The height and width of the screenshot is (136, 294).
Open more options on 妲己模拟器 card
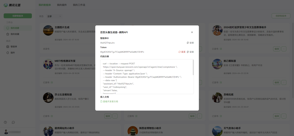284,82
